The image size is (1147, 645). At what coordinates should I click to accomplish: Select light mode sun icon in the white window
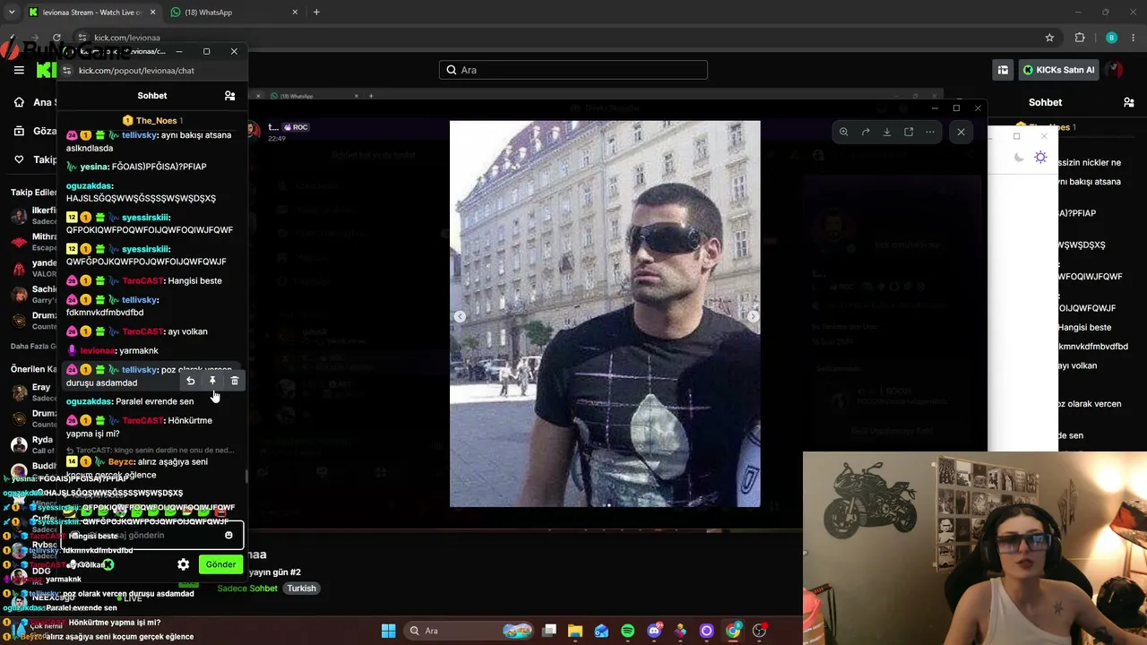click(1040, 158)
